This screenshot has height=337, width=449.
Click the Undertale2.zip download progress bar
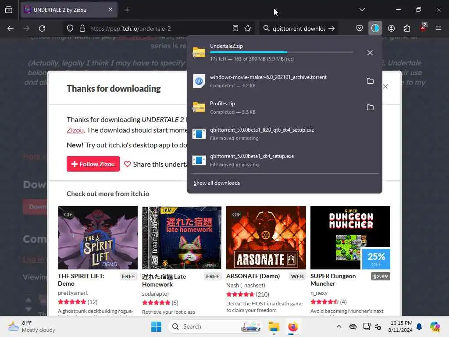coord(282,52)
